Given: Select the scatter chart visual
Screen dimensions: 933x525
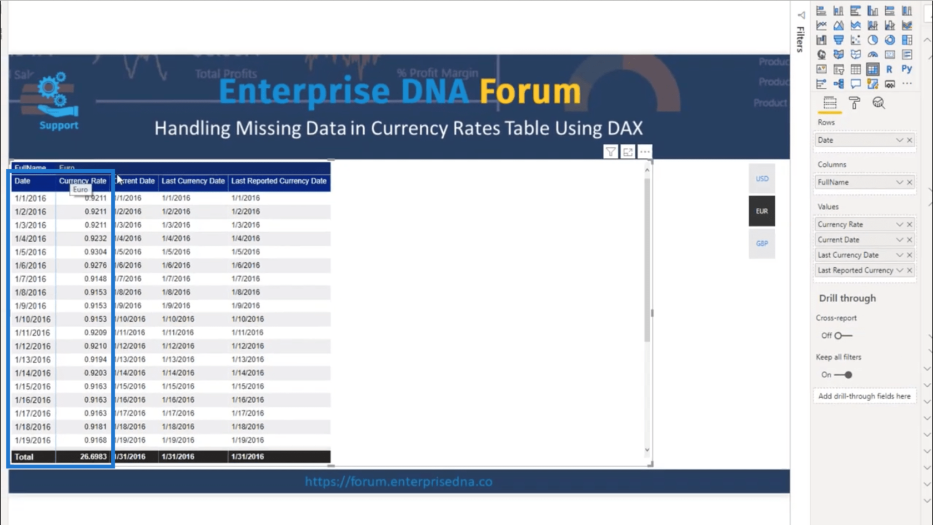Looking at the screenshot, I should 856,39.
